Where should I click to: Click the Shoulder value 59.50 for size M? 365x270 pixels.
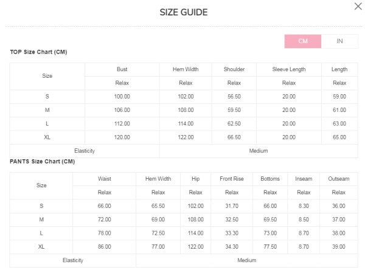234,110
